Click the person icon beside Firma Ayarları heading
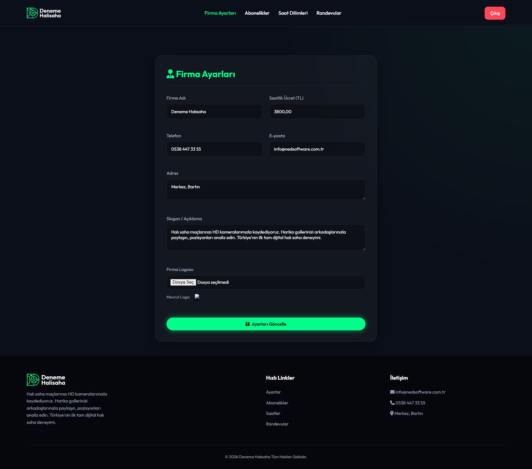532x469 pixels. tap(170, 74)
